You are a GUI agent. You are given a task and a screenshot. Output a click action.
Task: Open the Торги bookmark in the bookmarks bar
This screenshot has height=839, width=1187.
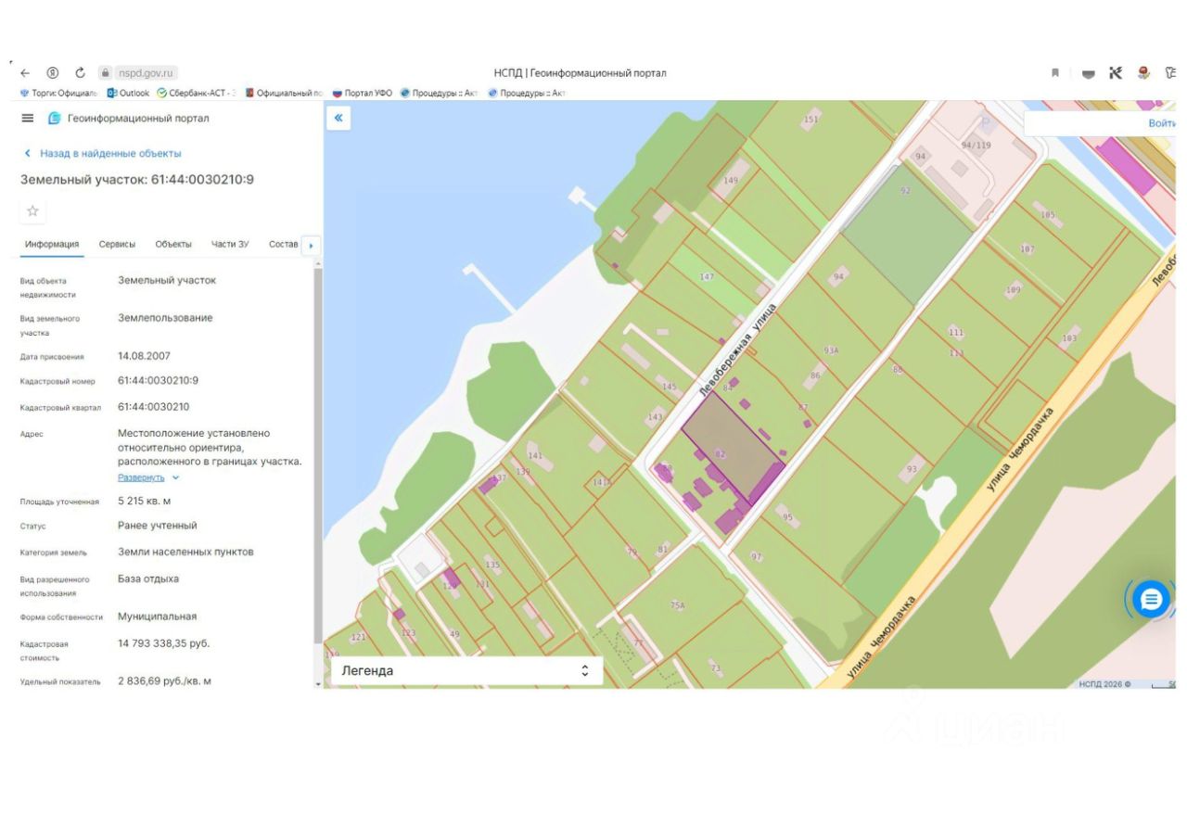[x=57, y=93]
